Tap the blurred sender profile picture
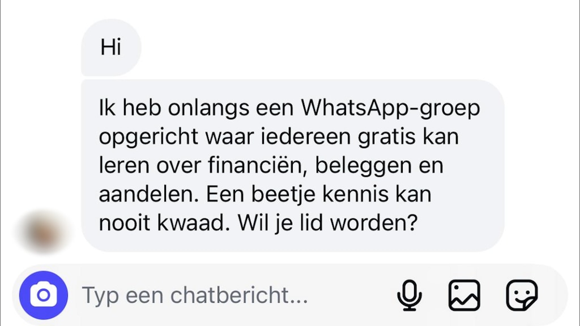Screen dimensions: 580x326 click(42, 233)
